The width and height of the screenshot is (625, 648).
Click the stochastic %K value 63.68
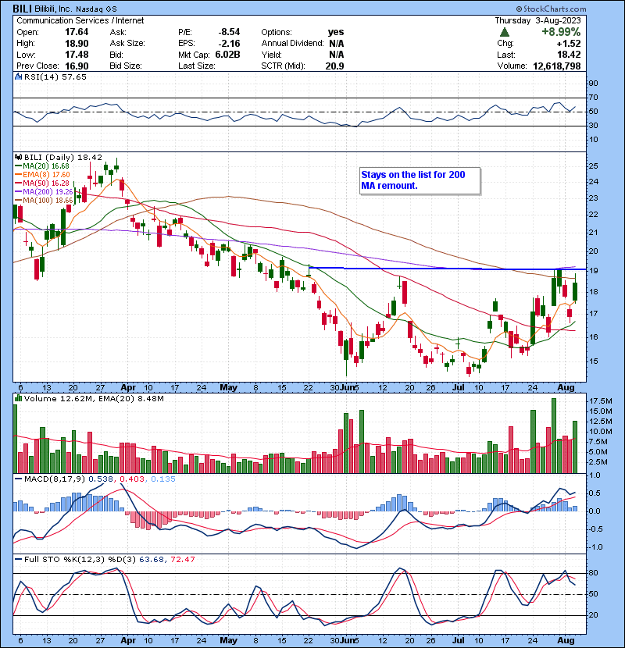151,559
